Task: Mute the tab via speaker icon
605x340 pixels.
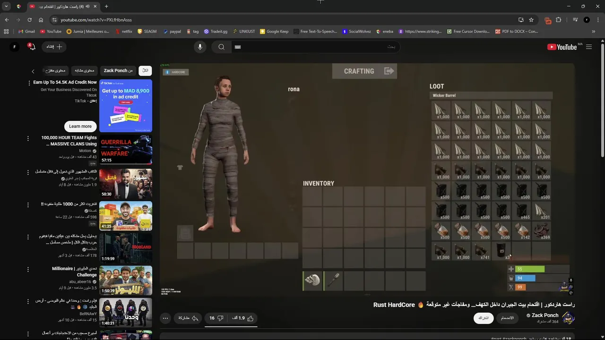Action: pyautogui.click(x=88, y=7)
